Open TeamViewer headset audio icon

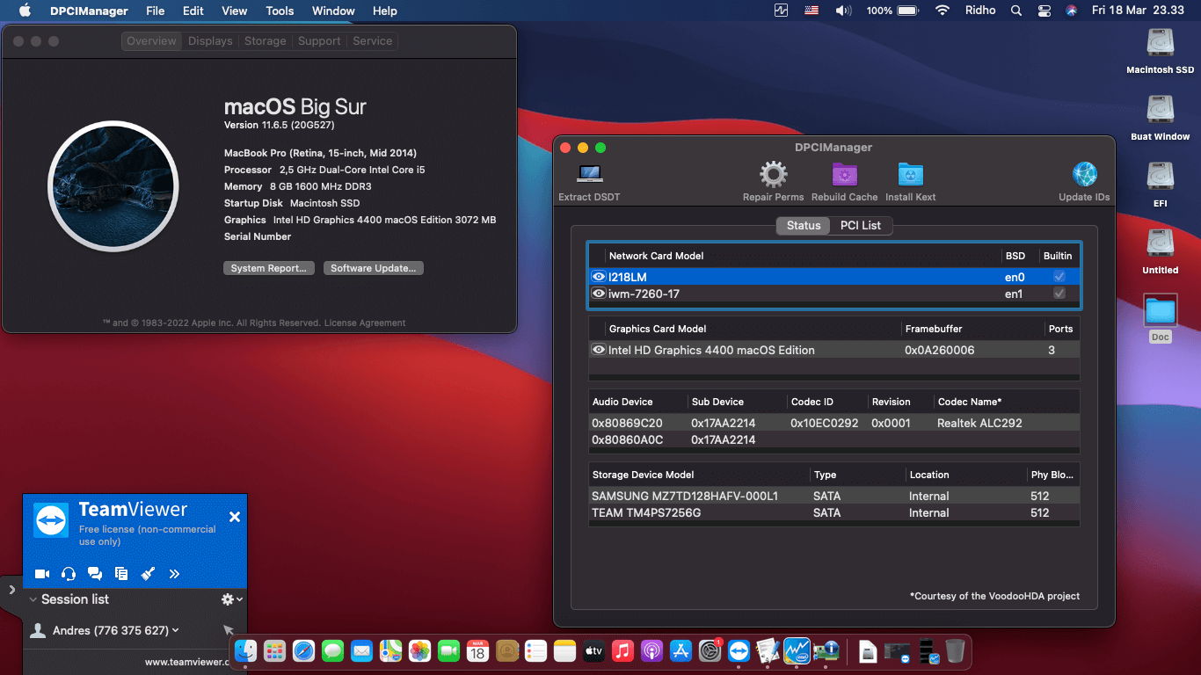pyautogui.click(x=69, y=574)
